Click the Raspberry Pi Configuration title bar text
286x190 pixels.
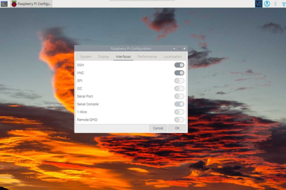(x=131, y=48)
